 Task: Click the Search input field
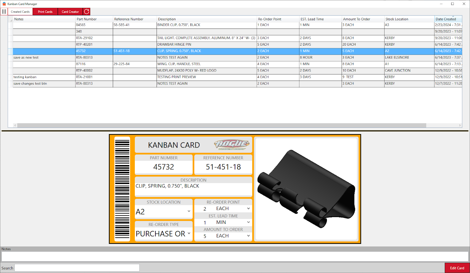(x=77, y=268)
